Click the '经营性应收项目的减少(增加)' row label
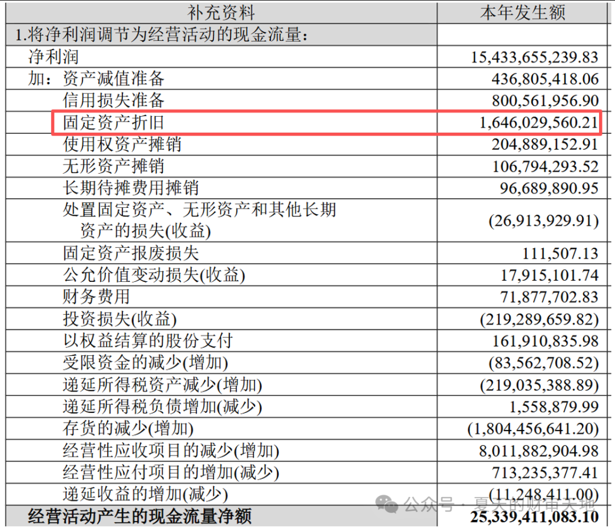The height and width of the screenshot is (529, 615). [171, 450]
